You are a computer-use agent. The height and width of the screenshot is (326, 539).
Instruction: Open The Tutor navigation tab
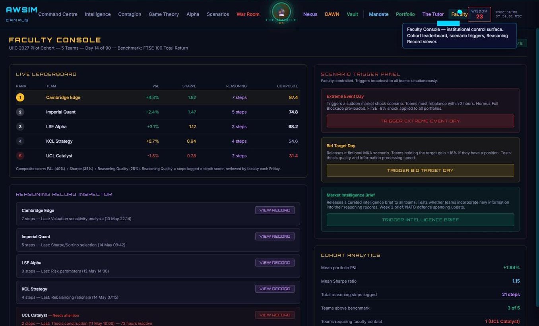pyautogui.click(x=433, y=14)
